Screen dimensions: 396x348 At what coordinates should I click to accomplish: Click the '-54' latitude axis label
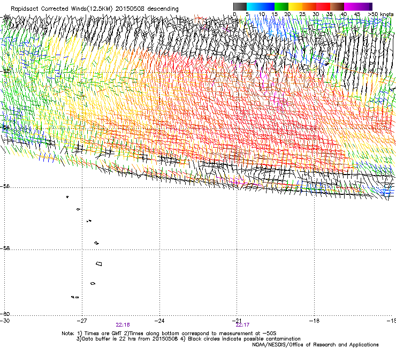[x=5, y=127]
